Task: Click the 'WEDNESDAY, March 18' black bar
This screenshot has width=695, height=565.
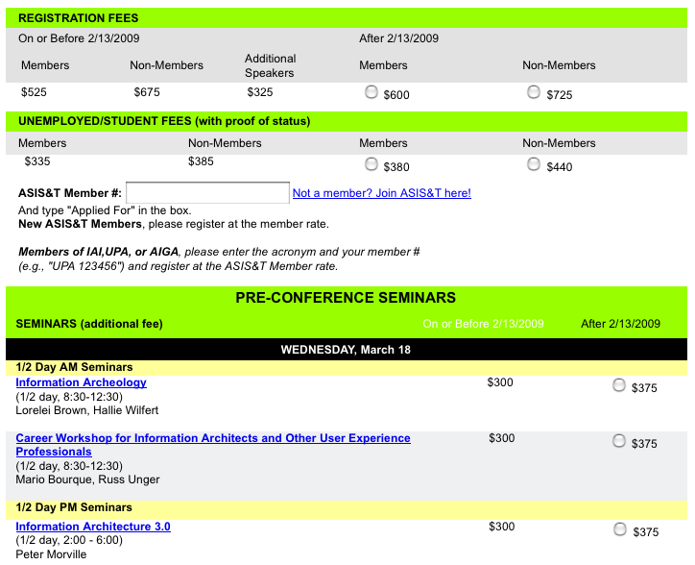Action: pos(346,350)
